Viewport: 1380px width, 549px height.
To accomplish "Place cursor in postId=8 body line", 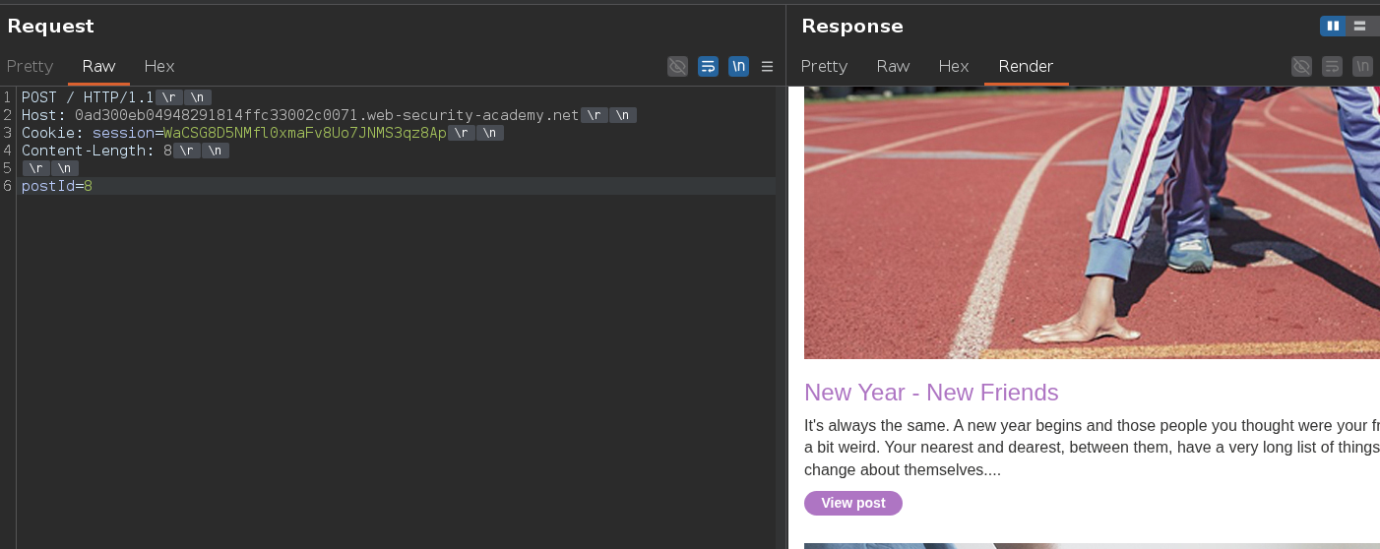I will pyautogui.click(x=57, y=186).
